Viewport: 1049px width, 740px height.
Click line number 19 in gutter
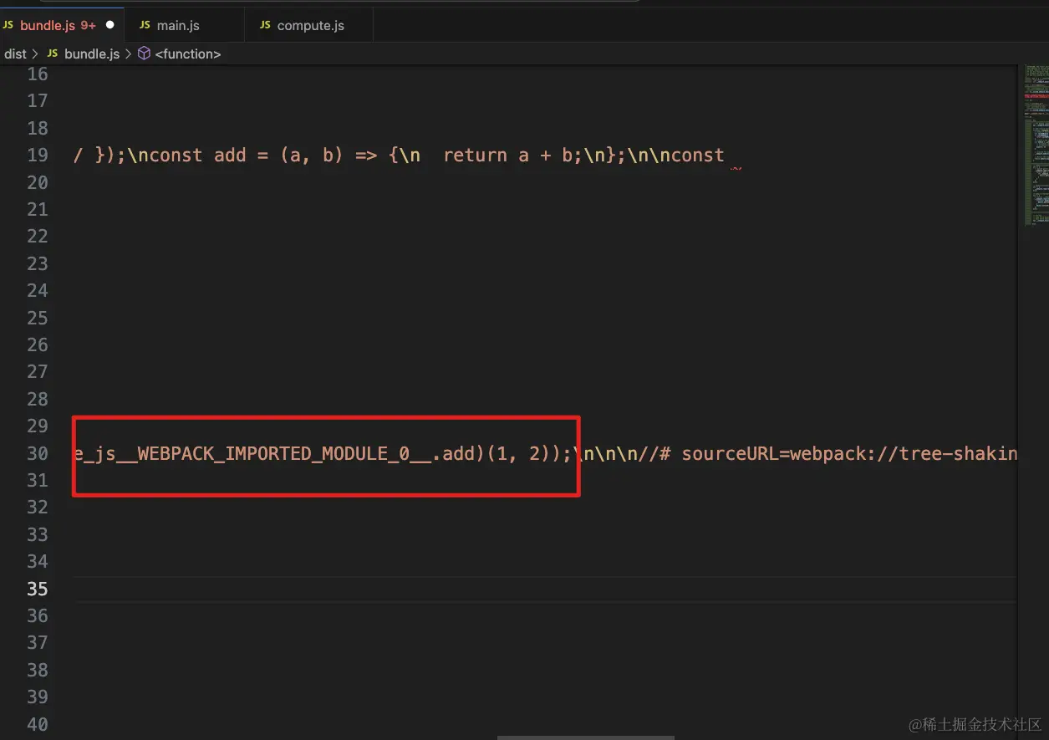pyautogui.click(x=38, y=155)
